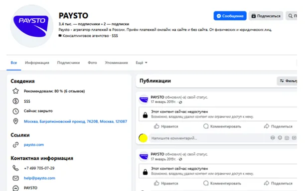Open the Упоминания tab

click(x=116, y=63)
